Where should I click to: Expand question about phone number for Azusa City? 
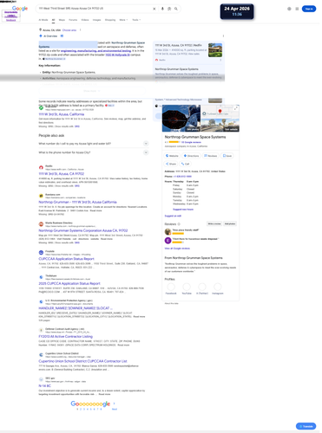[x=94, y=153]
